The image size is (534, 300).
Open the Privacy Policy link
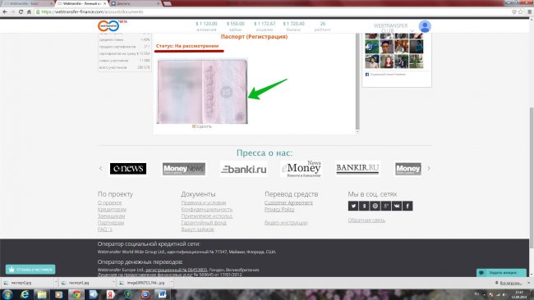[279, 209]
